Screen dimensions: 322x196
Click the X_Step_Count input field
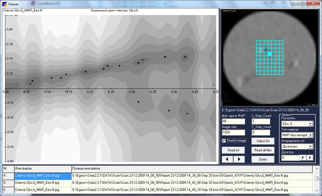261,121
